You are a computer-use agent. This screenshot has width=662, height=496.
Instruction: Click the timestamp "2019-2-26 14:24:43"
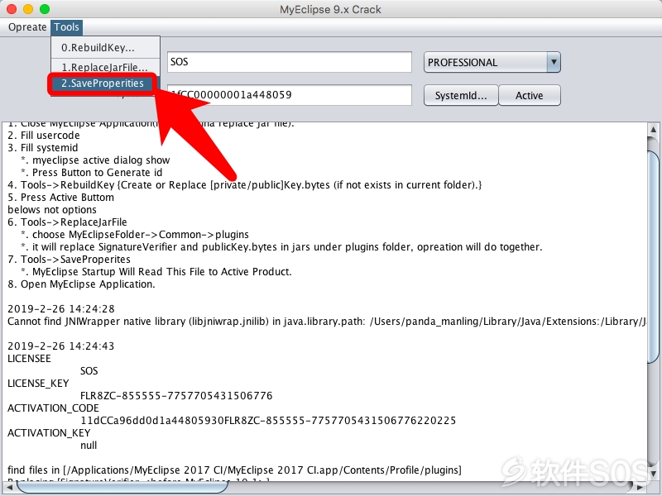[61, 346]
